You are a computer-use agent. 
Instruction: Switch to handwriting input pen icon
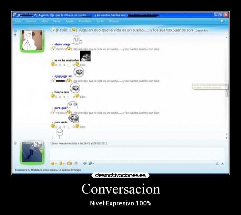tap(217, 164)
